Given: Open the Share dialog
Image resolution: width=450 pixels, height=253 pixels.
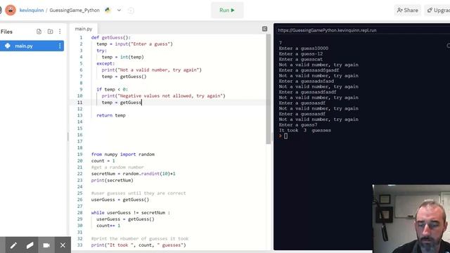Looking at the screenshot, I should tap(408, 11).
